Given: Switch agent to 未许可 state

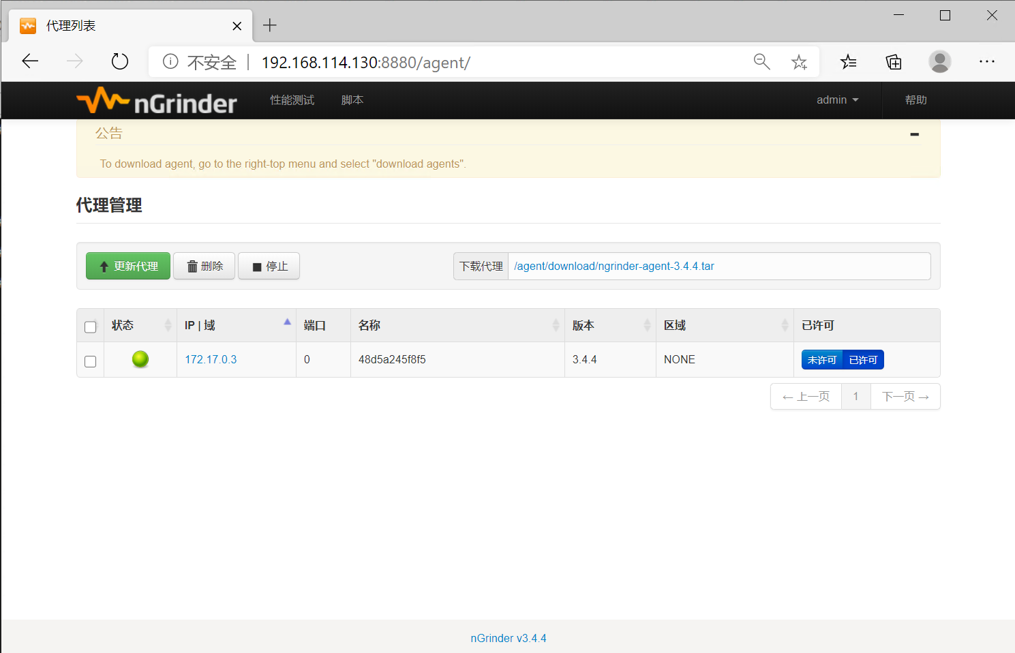Looking at the screenshot, I should pyautogui.click(x=822, y=360).
